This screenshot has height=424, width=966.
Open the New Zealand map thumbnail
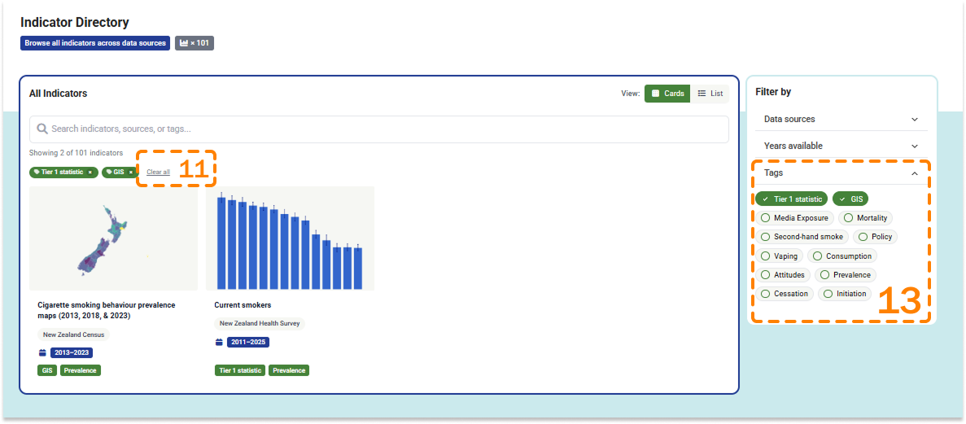(x=113, y=238)
